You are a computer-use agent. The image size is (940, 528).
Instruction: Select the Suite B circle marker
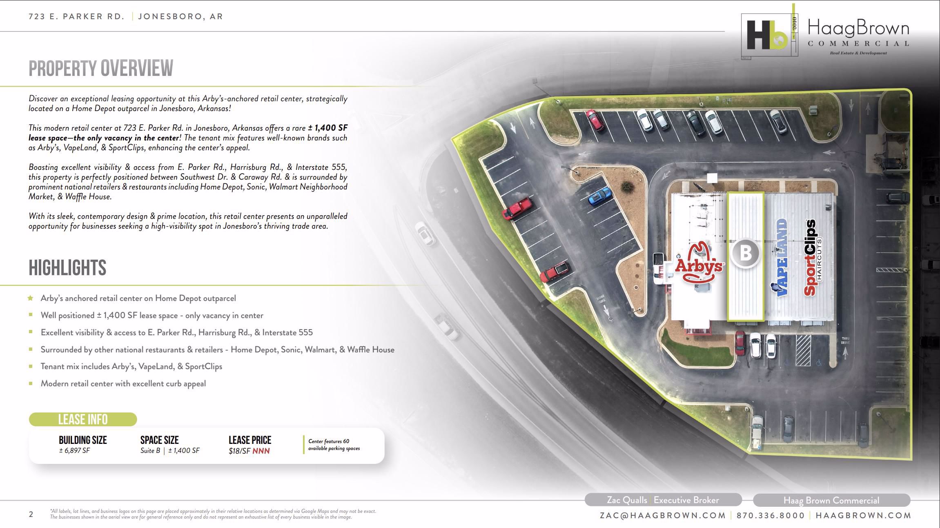[746, 253]
